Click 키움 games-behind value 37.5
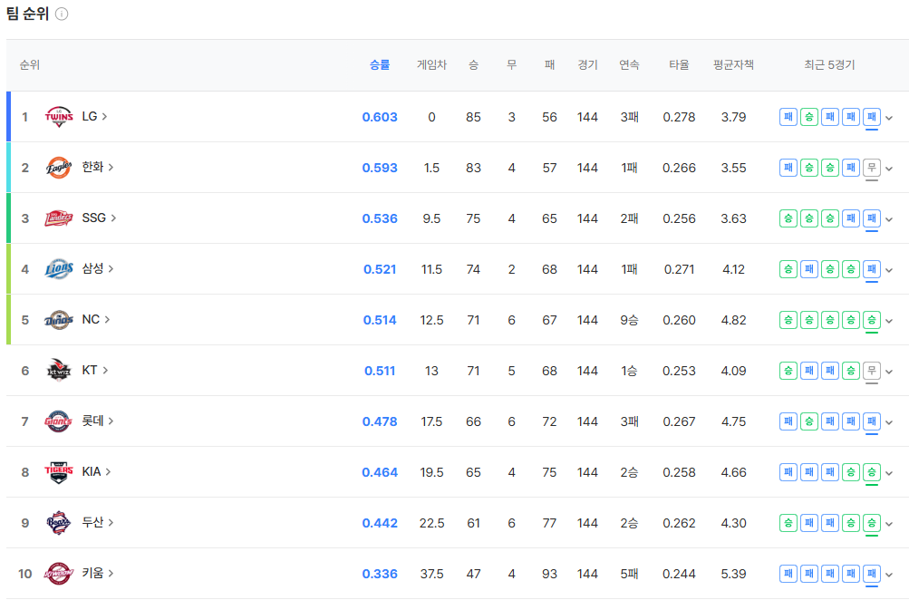 point(431,574)
